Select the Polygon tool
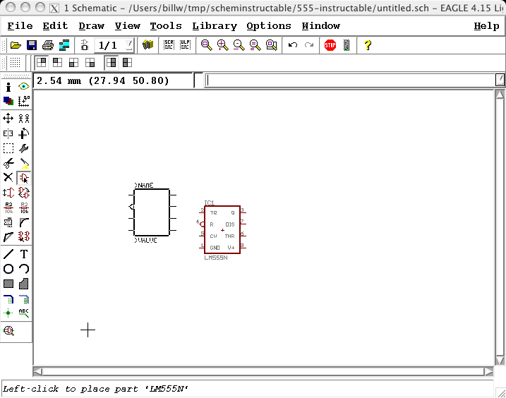506x398 pixels. 24,284
